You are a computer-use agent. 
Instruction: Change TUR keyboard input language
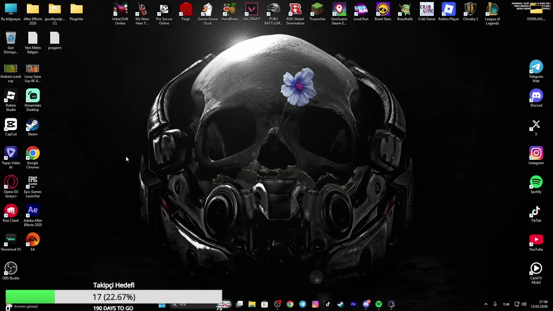pos(506,305)
